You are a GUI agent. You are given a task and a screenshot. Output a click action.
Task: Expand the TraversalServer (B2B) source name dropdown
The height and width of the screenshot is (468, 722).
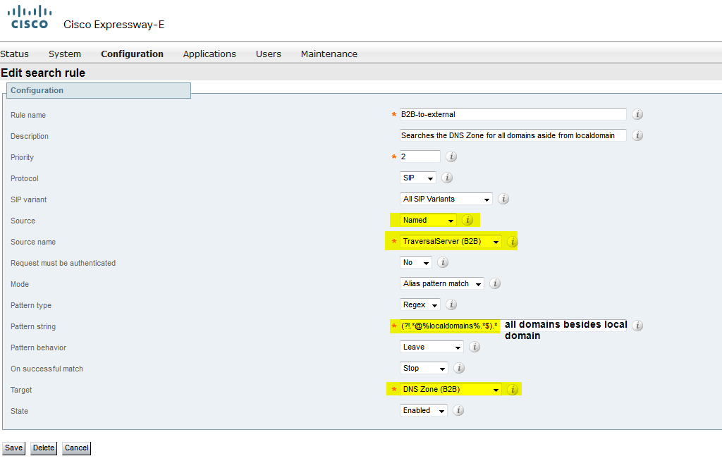pyautogui.click(x=451, y=241)
